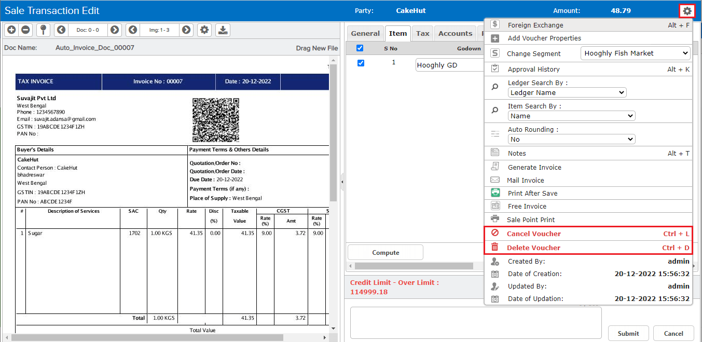Open the Auto Rounding dropdown
The height and width of the screenshot is (342, 702).
click(571, 139)
